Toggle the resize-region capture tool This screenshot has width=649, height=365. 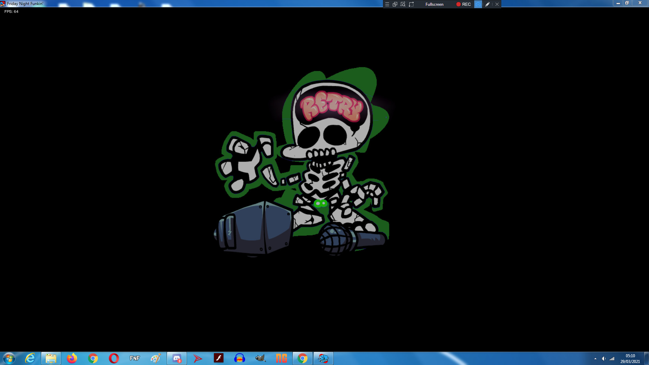pyautogui.click(x=411, y=4)
